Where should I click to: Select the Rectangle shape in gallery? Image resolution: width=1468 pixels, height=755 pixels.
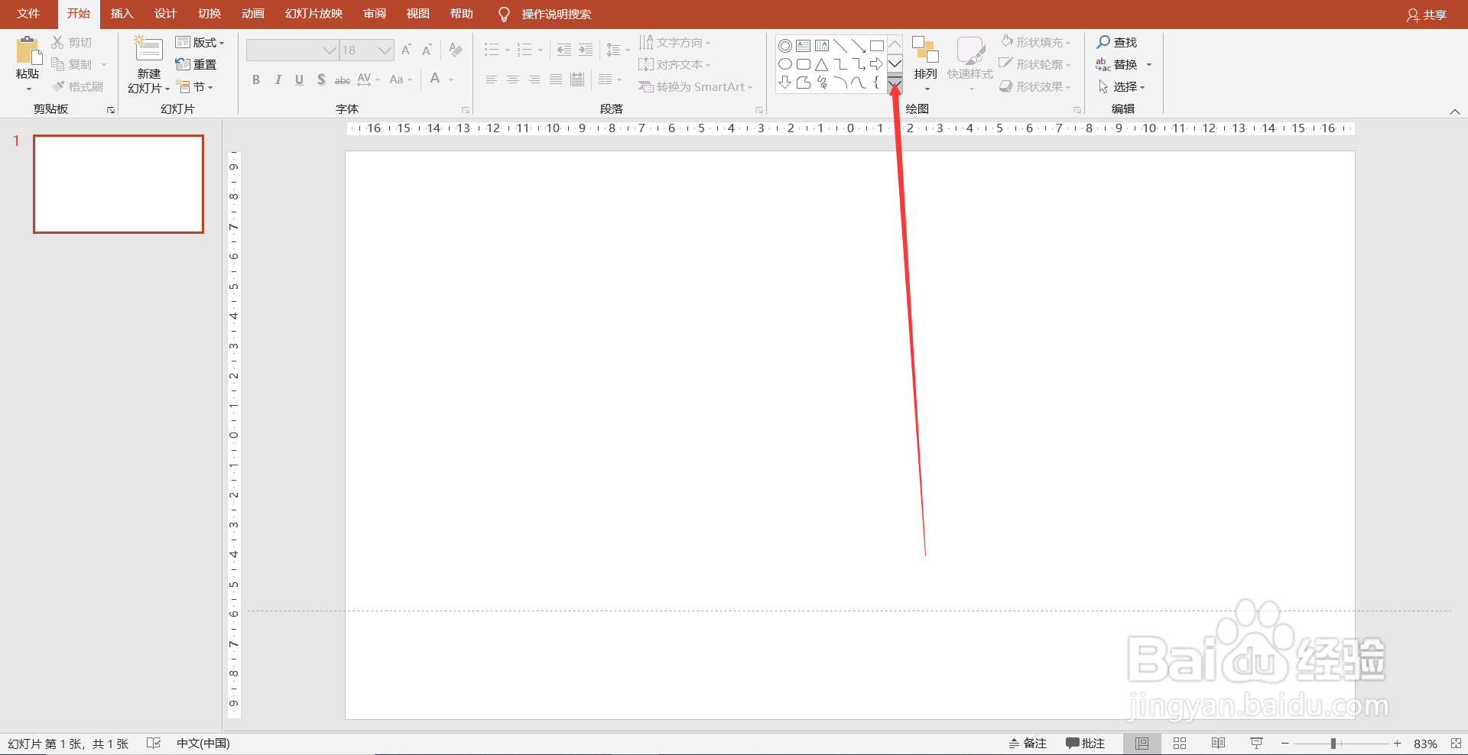877,46
